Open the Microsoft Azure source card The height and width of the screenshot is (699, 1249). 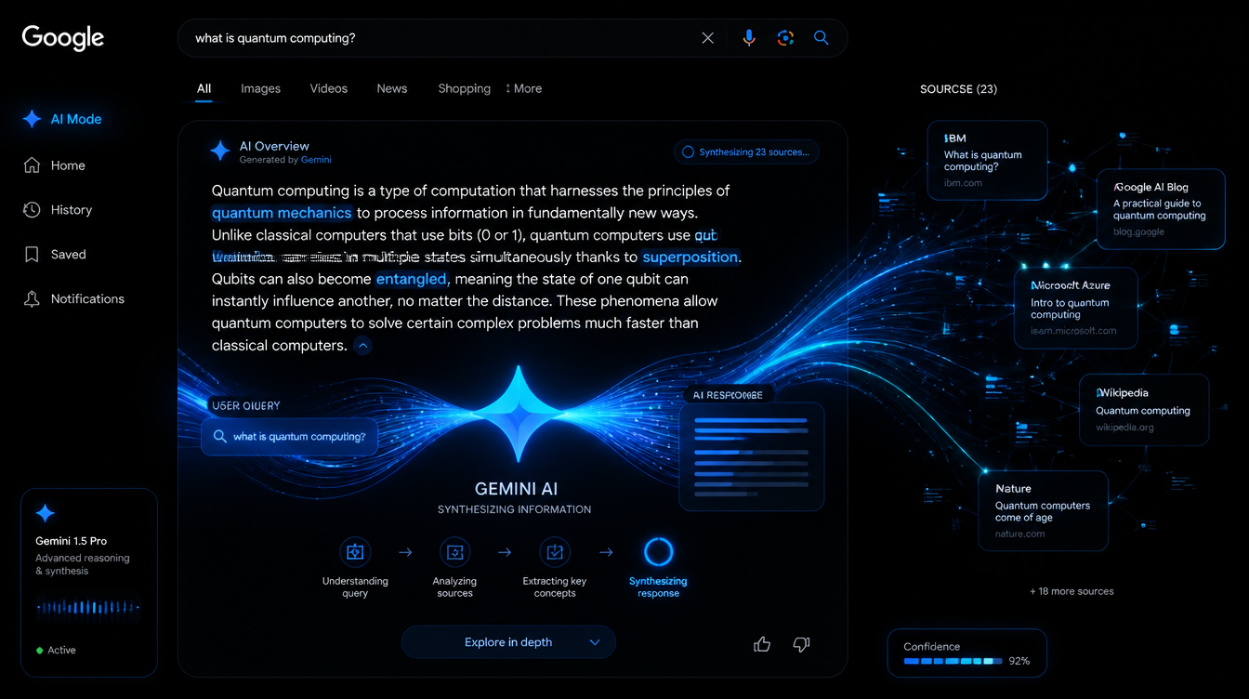tap(1077, 308)
